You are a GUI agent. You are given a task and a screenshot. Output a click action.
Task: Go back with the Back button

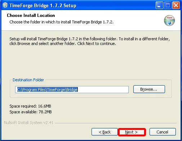coord(105,132)
